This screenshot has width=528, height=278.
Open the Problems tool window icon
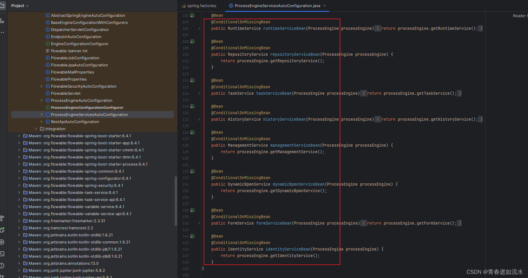pyautogui.click(x=2, y=266)
